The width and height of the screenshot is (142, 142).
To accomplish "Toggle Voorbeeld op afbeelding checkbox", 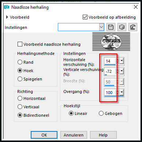I will pos(85,17).
